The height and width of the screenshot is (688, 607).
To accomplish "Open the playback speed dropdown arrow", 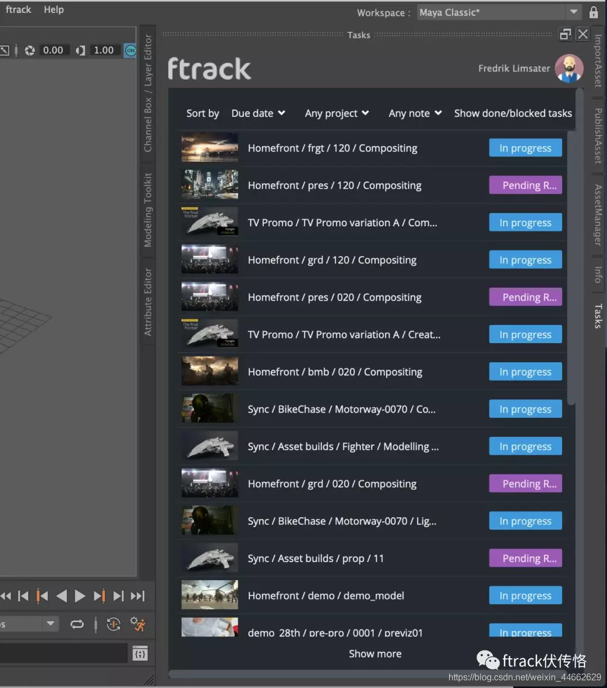I will (51, 624).
